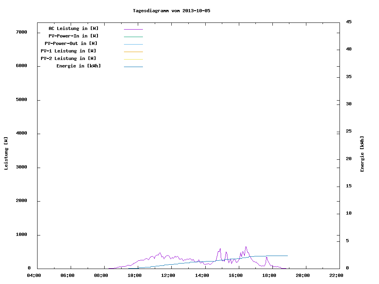
Task: Click the yellow PV-2 Leistung legend line
Action: click(x=133, y=59)
